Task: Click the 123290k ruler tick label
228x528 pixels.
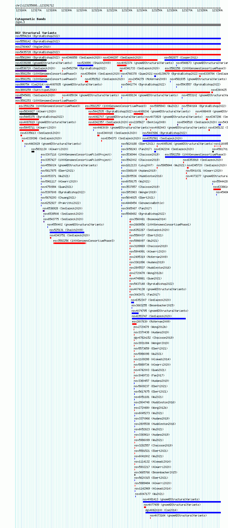Action: pyautogui.click(x=217, y=10)
